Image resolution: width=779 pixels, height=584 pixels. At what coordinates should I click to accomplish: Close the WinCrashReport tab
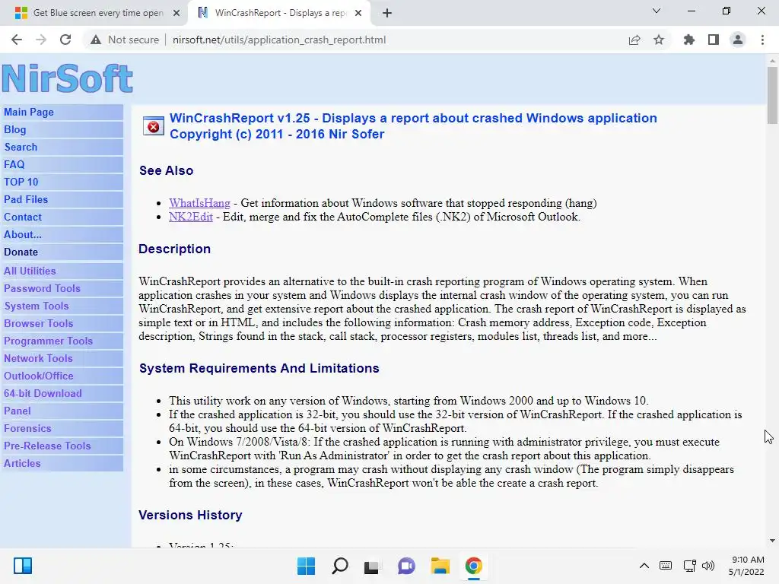pyautogui.click(x=358, y=14)
